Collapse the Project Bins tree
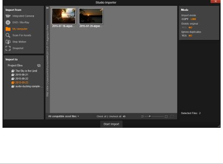This screenshot has width=223, height=164. click(x=6, y=65)
